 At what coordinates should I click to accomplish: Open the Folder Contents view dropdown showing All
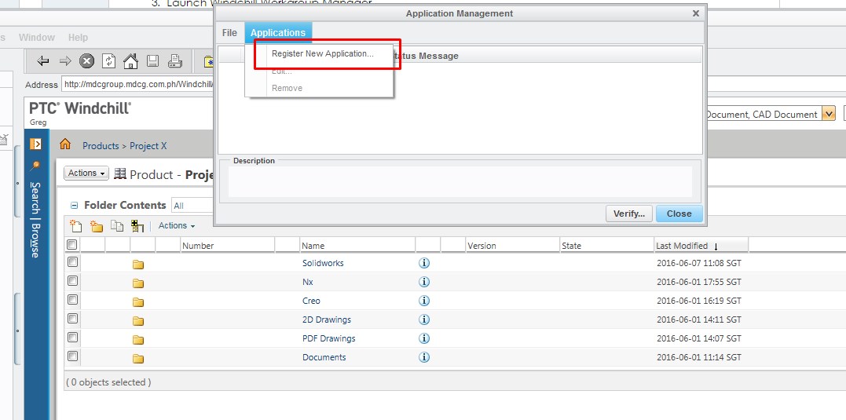[192, 206]
